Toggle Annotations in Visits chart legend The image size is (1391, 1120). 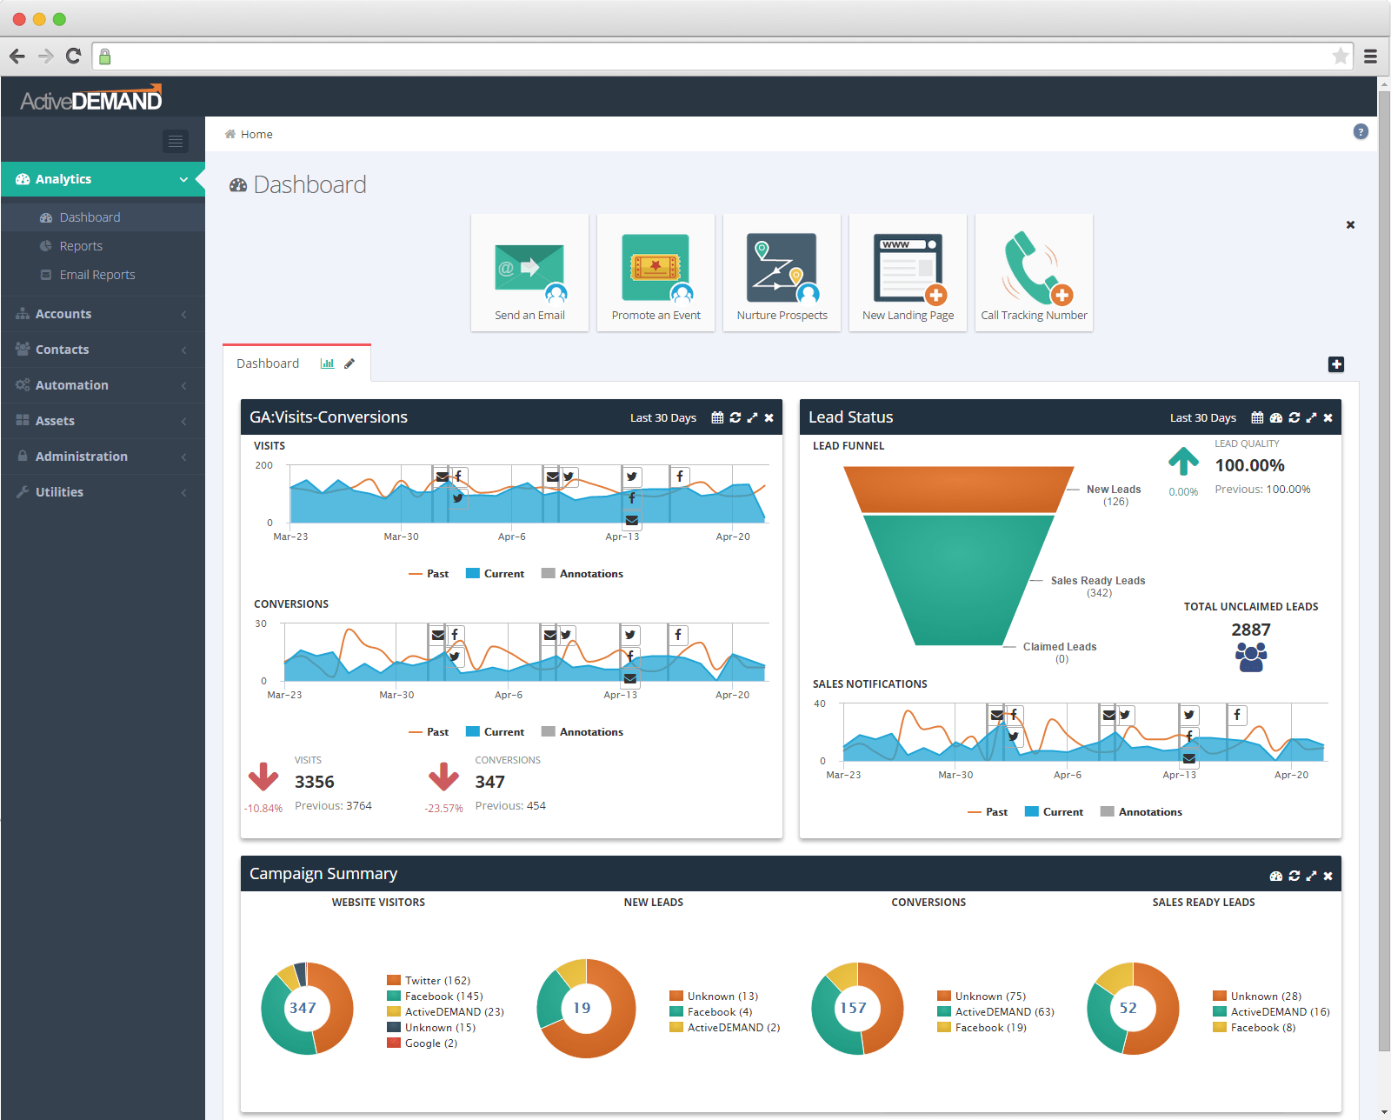[582, 574]
